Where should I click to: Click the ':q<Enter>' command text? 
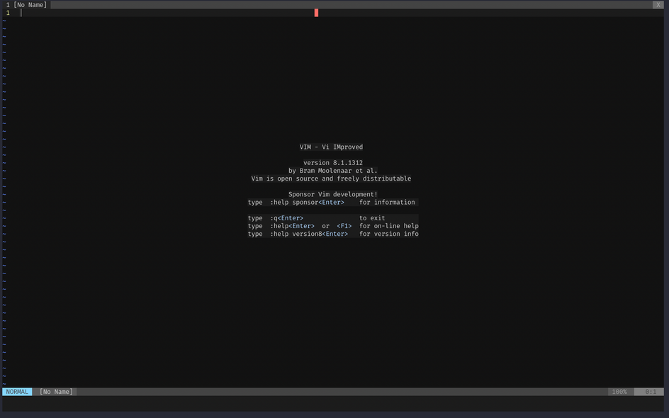pyautogui.click(x=287, y=218)
